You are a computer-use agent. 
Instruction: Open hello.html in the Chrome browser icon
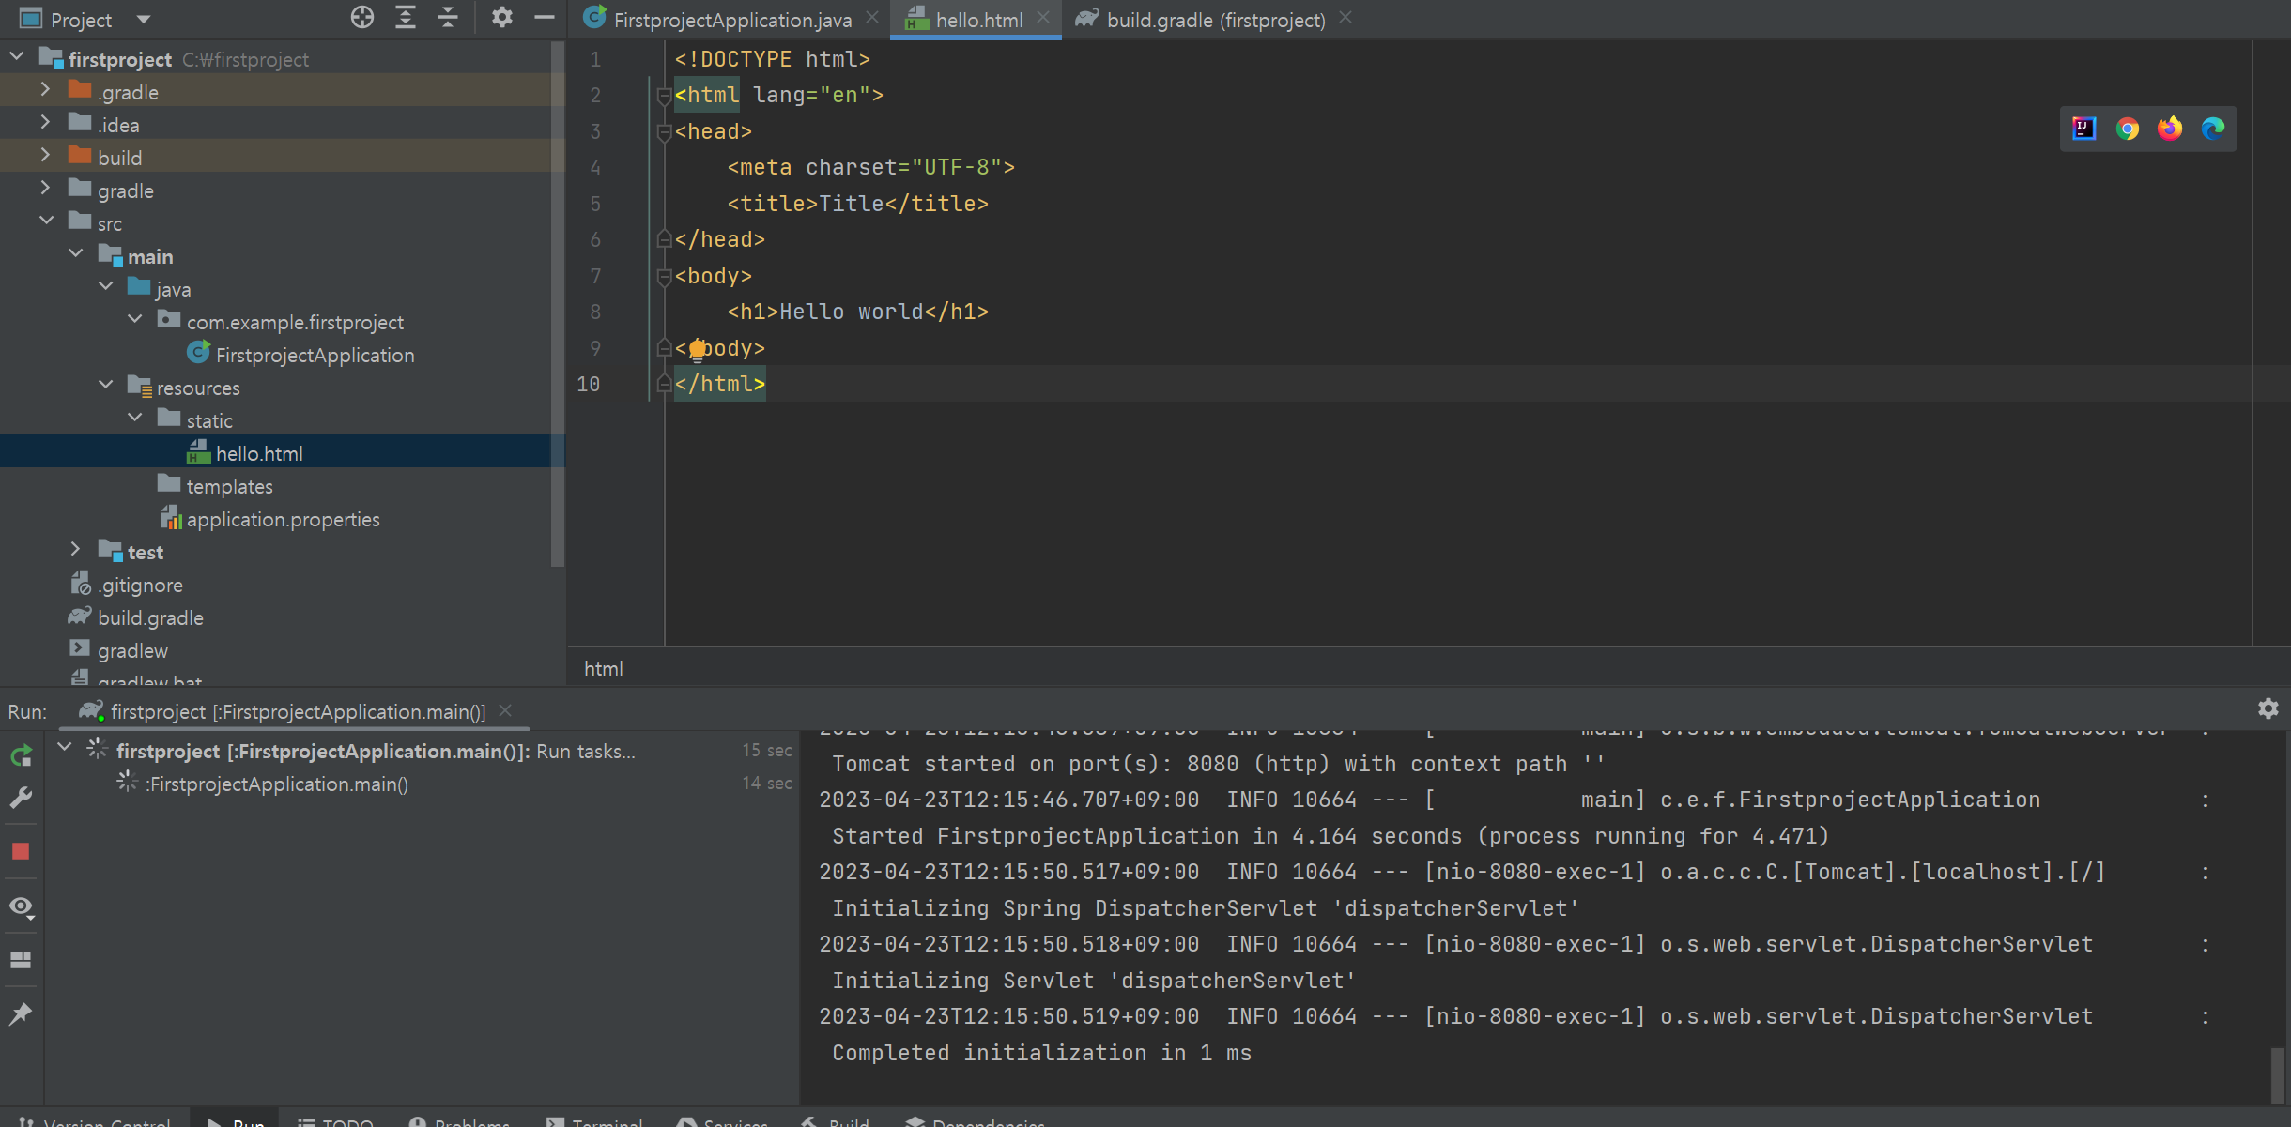(x=2128, y=129)
